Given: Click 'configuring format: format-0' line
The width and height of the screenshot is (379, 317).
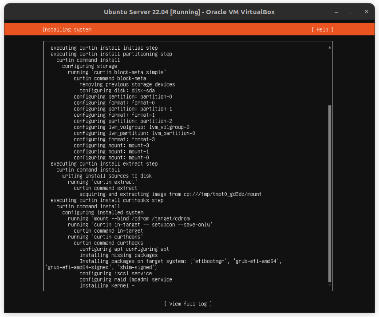Looking at the screenshot, I should tap(114, 103).
